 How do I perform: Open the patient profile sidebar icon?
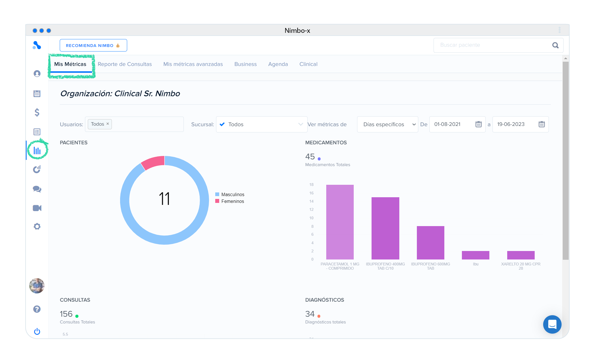point(37,74)
